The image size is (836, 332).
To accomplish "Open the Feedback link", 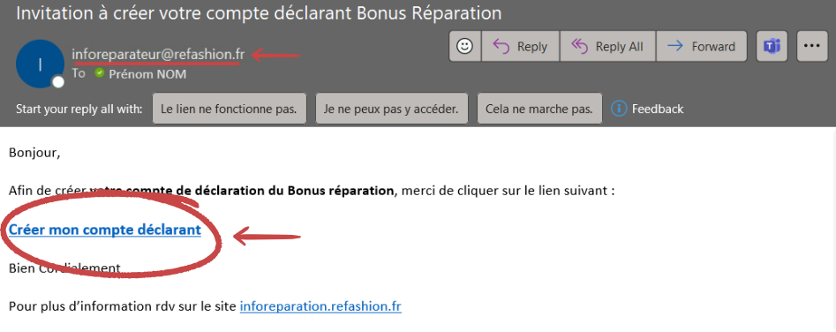I will tap(658, 109).
